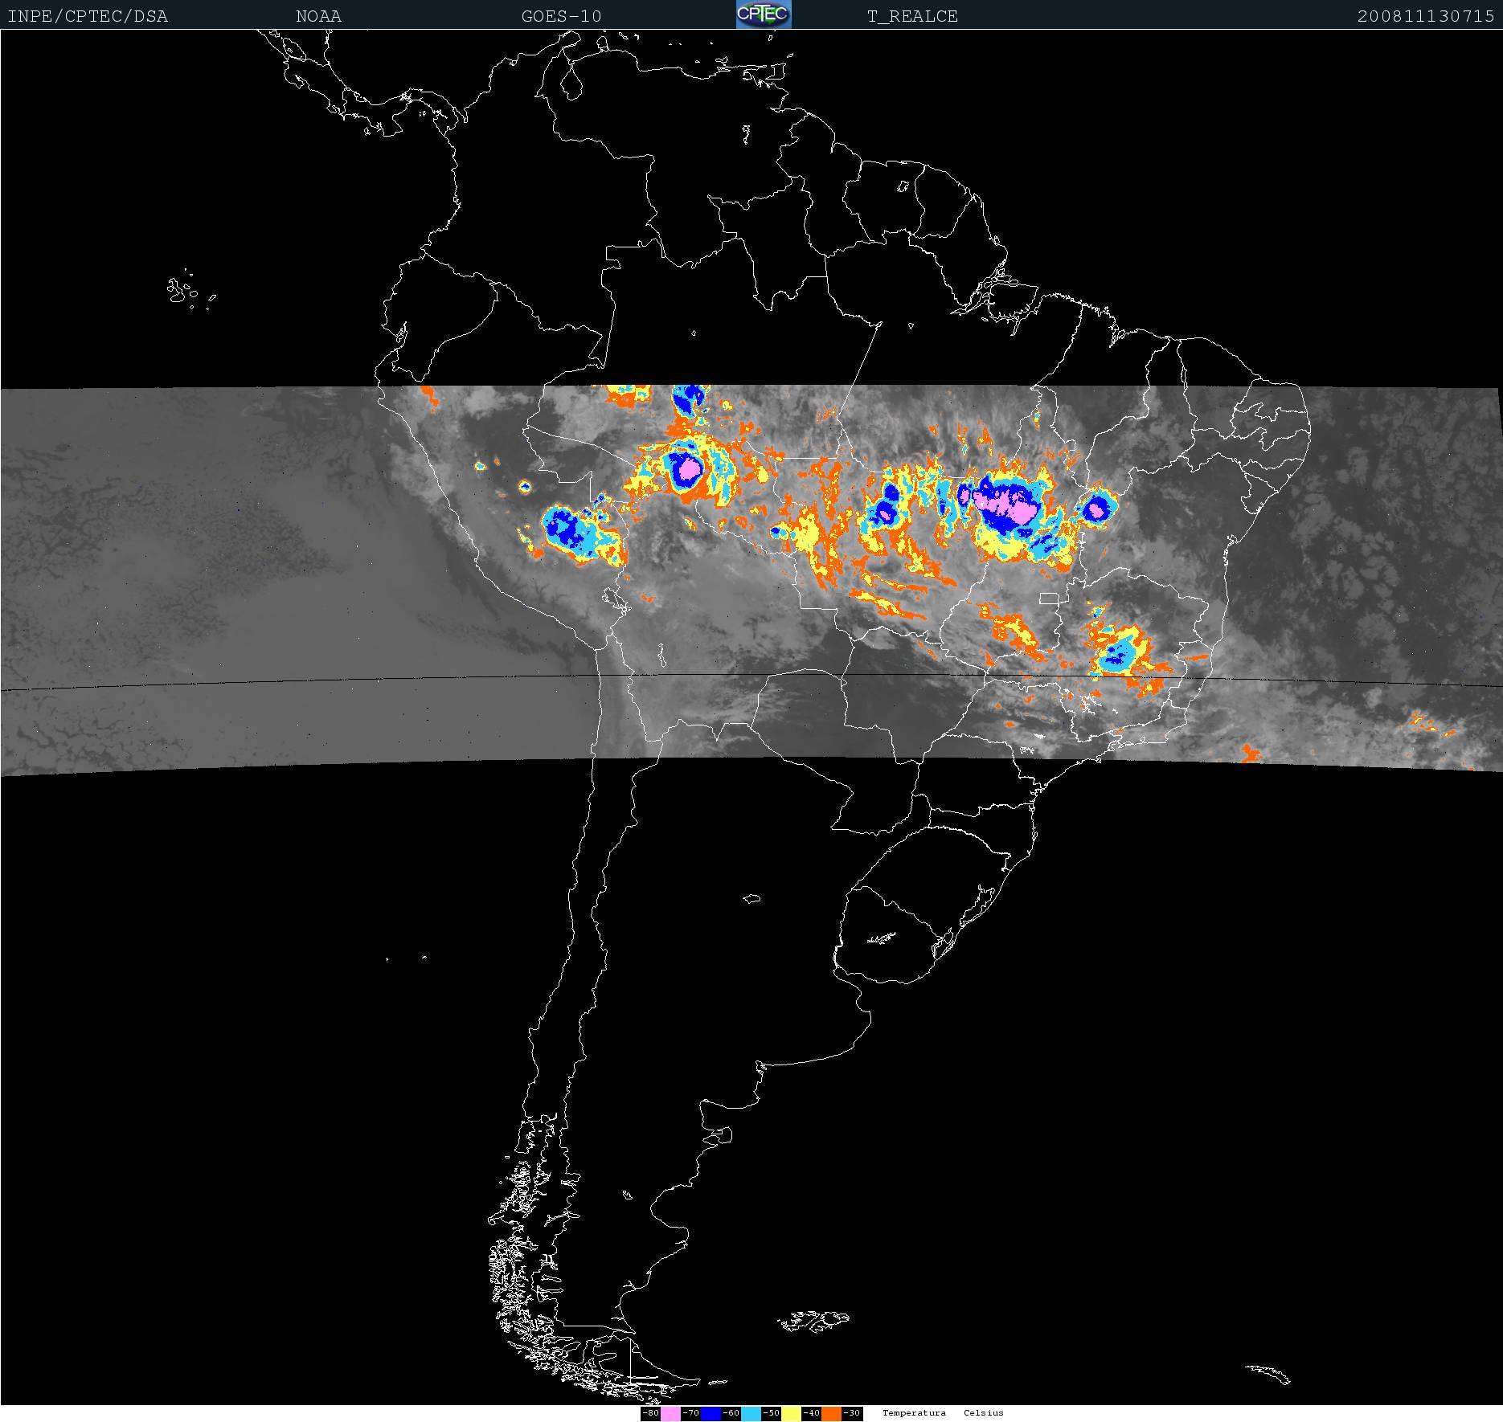The width and height of the screenshot is (1503, 1422).
Task: Click the Falkland Islands outline on map
Action: coord(813,1320)
